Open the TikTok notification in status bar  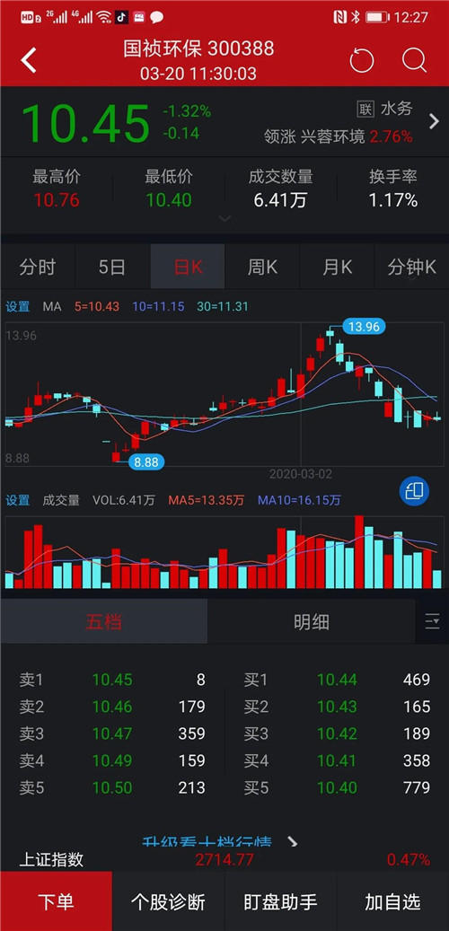(121, 17)
